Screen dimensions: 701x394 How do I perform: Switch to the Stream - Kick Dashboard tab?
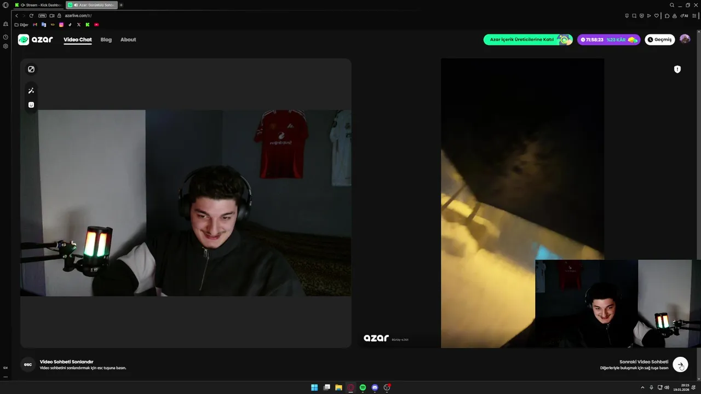[x=38, y=5]
